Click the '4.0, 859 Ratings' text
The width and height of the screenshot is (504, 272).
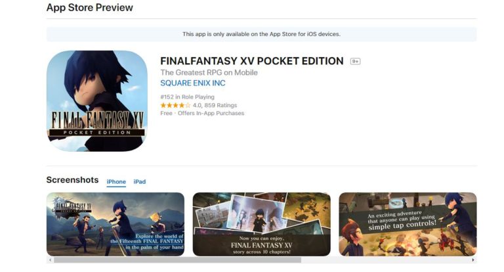(x=215, y=105)
